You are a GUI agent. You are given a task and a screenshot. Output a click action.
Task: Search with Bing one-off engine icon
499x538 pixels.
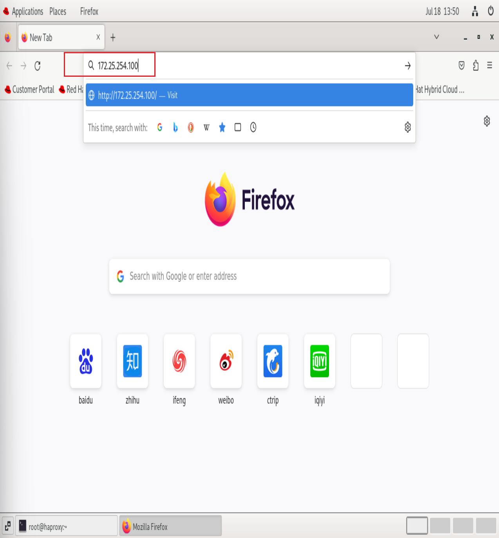click(175, 127)
